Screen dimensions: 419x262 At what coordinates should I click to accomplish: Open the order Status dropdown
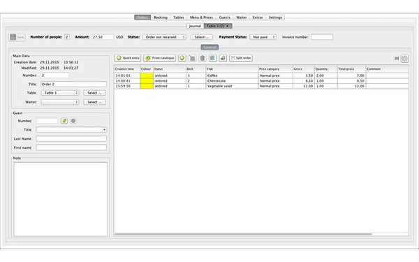click(164, 37)
